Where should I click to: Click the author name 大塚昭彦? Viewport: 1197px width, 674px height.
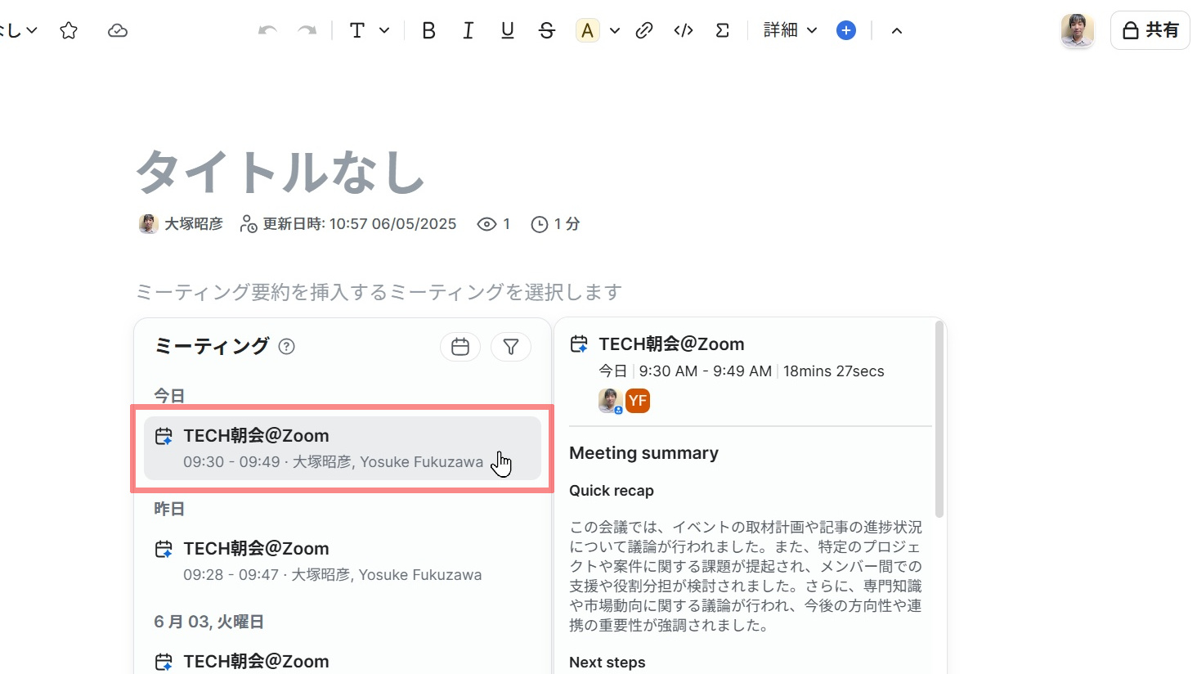[194, 224]
